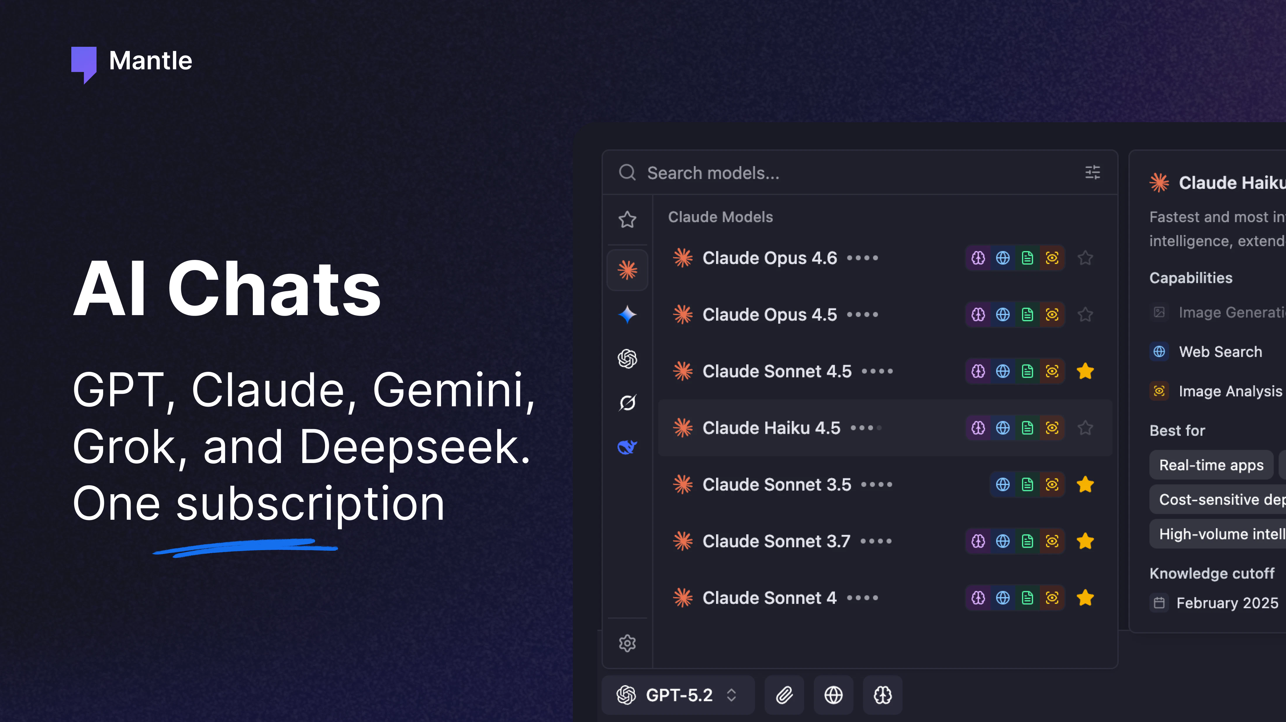The width and height of the screenshot is (1286, 722).
Task: Click web globe icon on Claude Opus 4.5
Action: coord(1002,315)
